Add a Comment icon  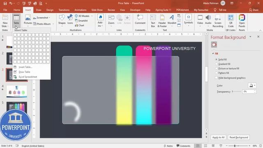140,18
